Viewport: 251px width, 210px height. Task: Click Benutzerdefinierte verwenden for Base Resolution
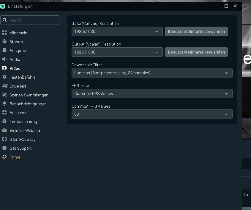click(196, 31)
